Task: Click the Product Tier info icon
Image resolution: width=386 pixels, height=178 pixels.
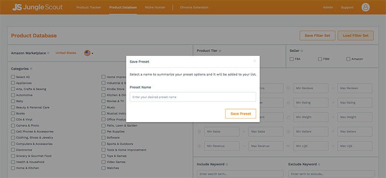Action: 220,51
